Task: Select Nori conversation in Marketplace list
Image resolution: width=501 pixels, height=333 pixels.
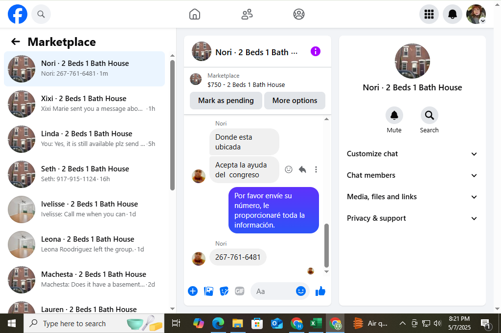Action: 84,68
